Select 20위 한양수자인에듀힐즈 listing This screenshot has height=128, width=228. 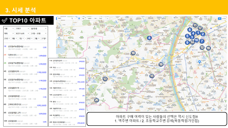[x=67, y=123]
